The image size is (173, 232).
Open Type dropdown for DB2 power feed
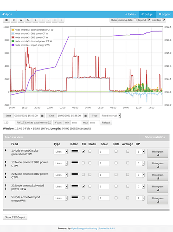pos(61,175)
